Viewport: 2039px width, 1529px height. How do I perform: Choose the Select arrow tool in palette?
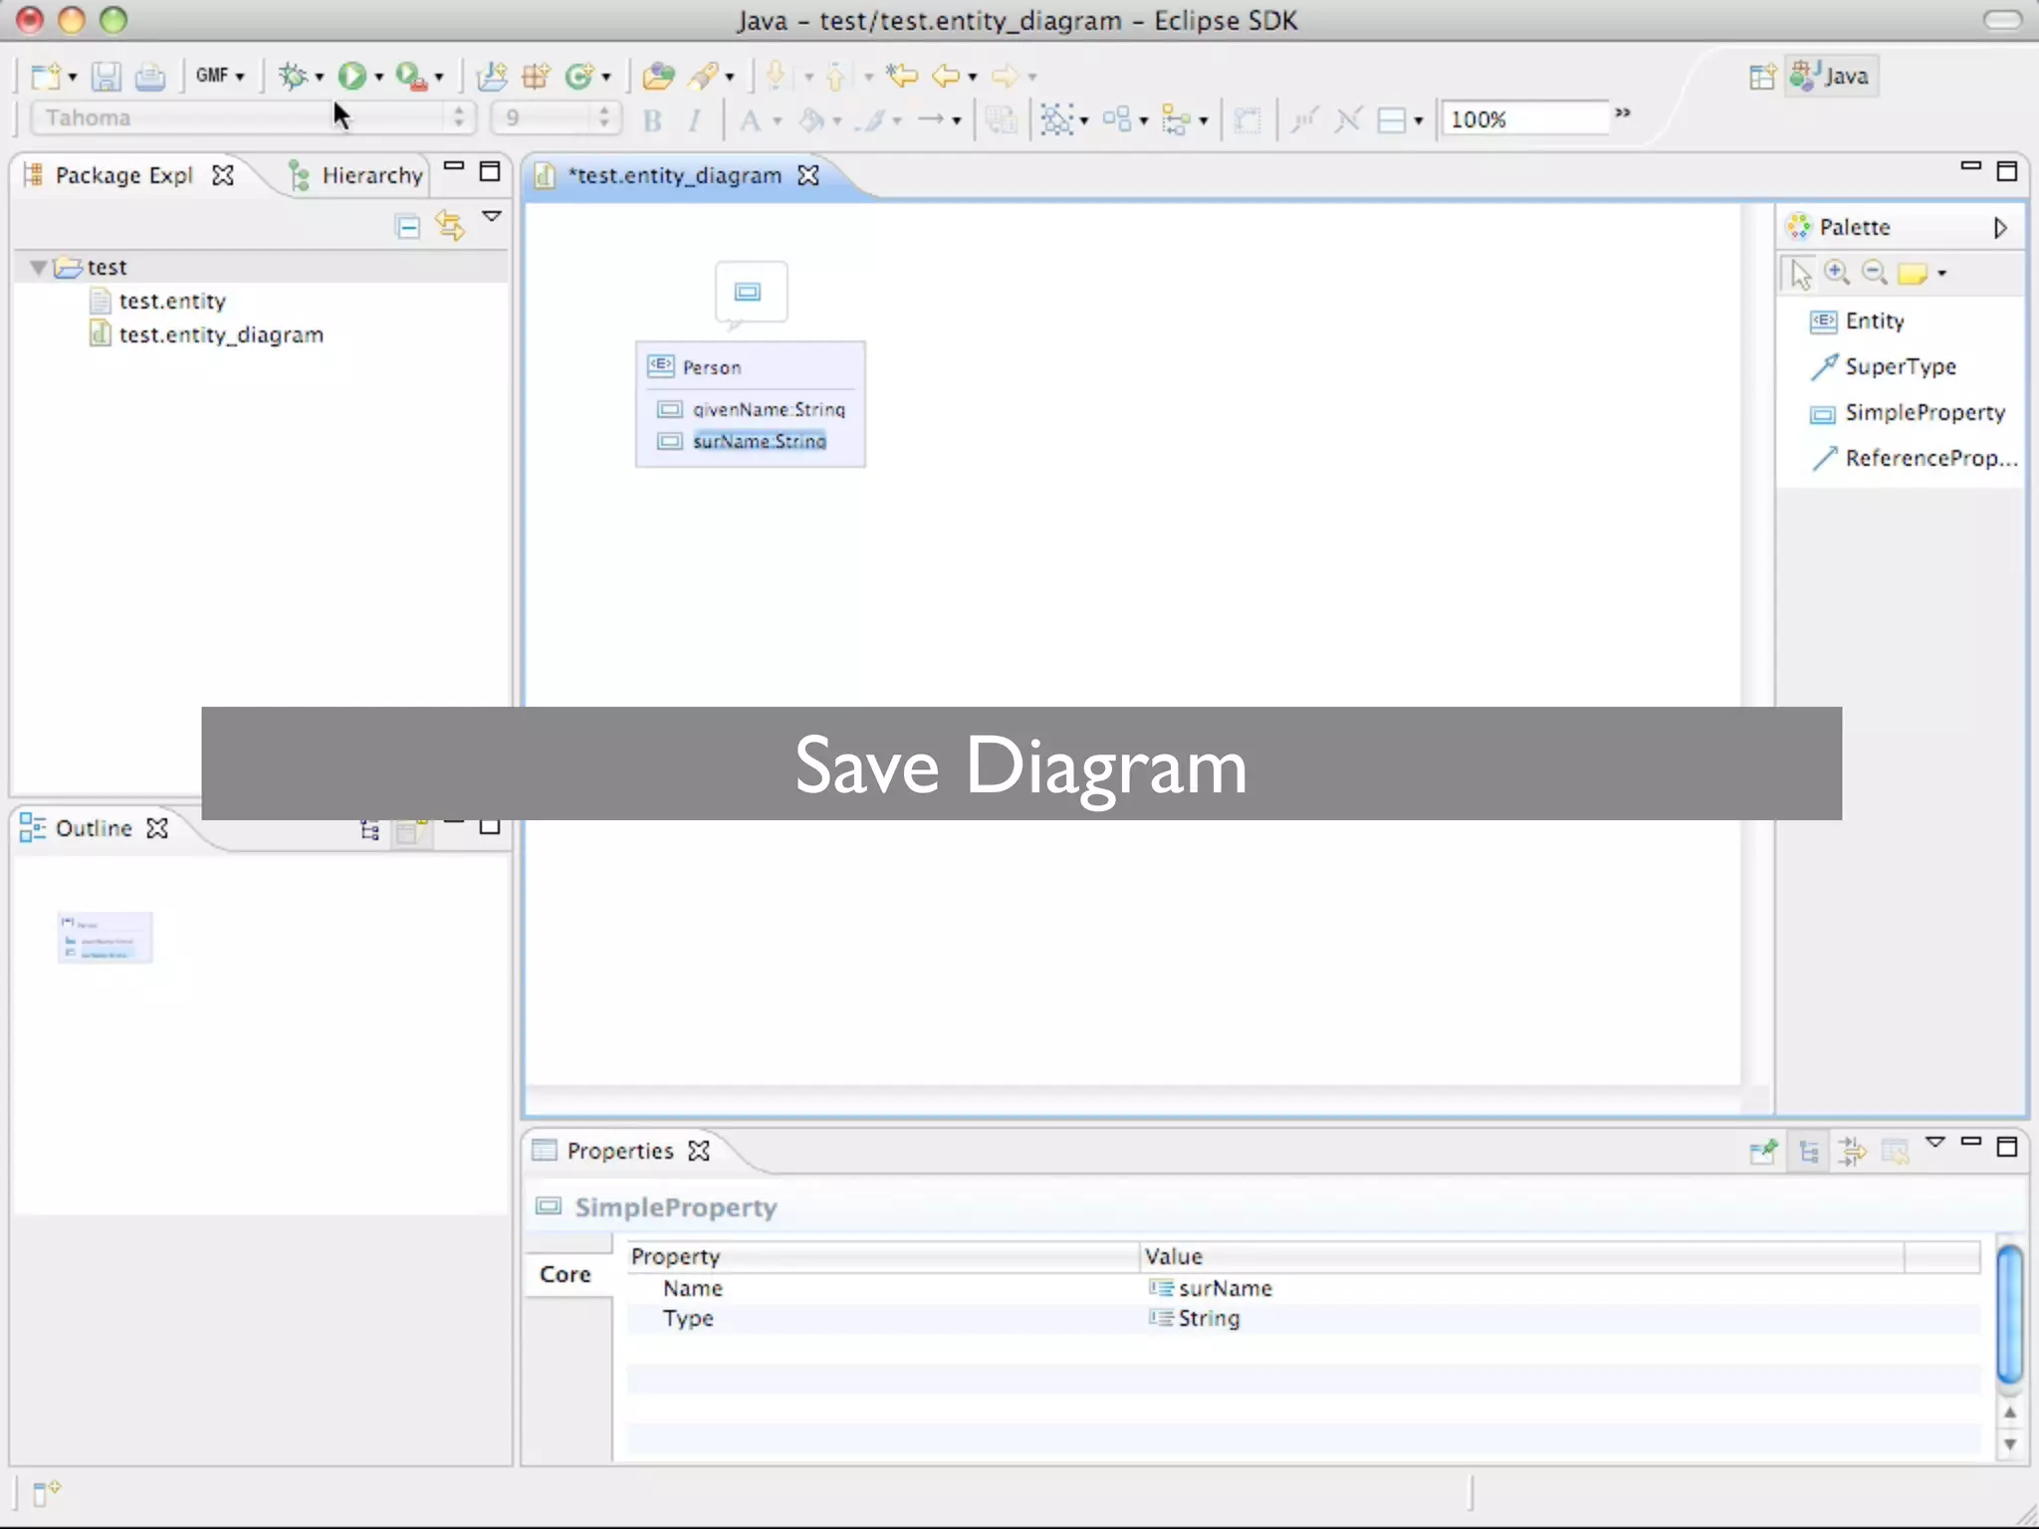pos(1800,273)
